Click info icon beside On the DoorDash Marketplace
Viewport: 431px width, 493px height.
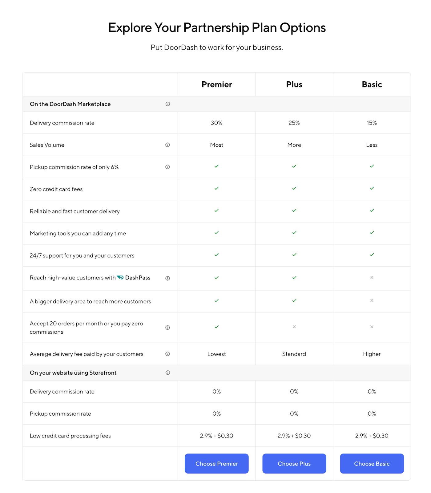coord(168,104)
